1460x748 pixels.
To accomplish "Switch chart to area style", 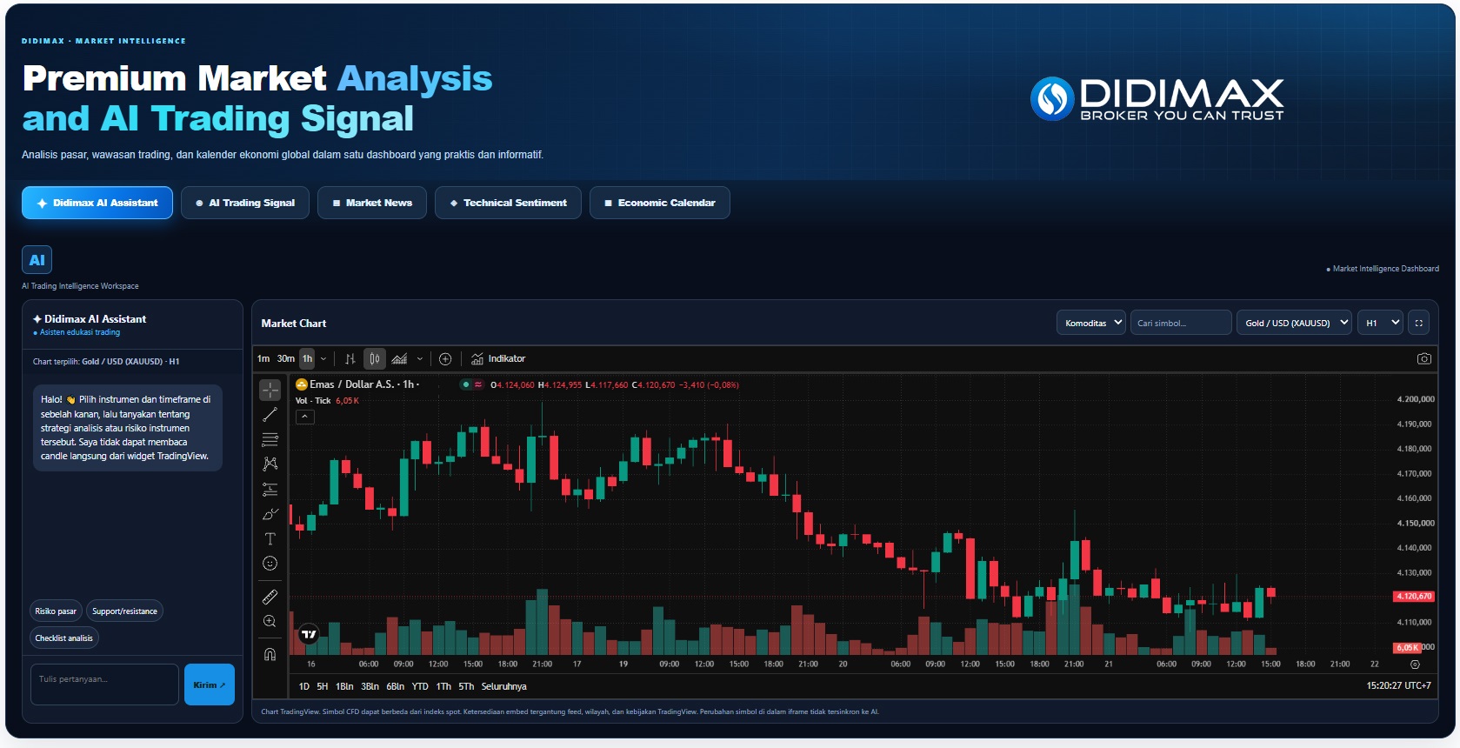I will (399, 358).
